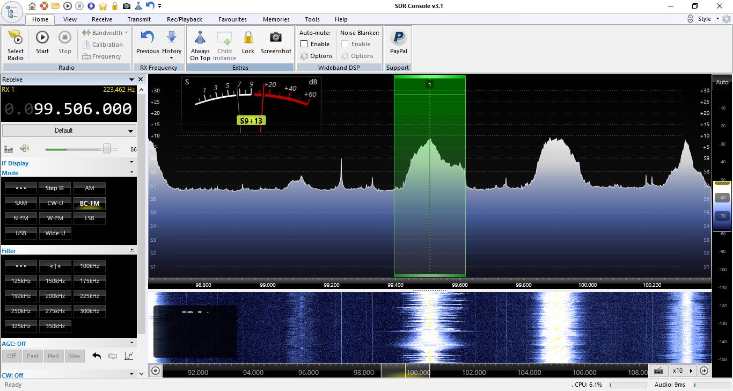733x391 pixels.
Task: Click Auto-mute Options button
Action: [317, 56]
